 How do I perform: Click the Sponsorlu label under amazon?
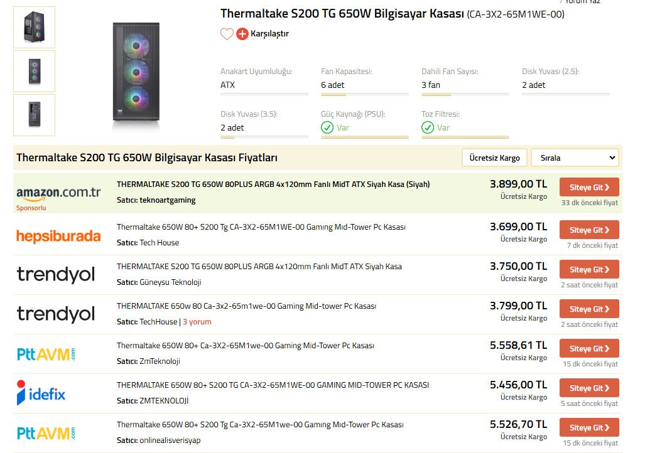click(31, 208)
